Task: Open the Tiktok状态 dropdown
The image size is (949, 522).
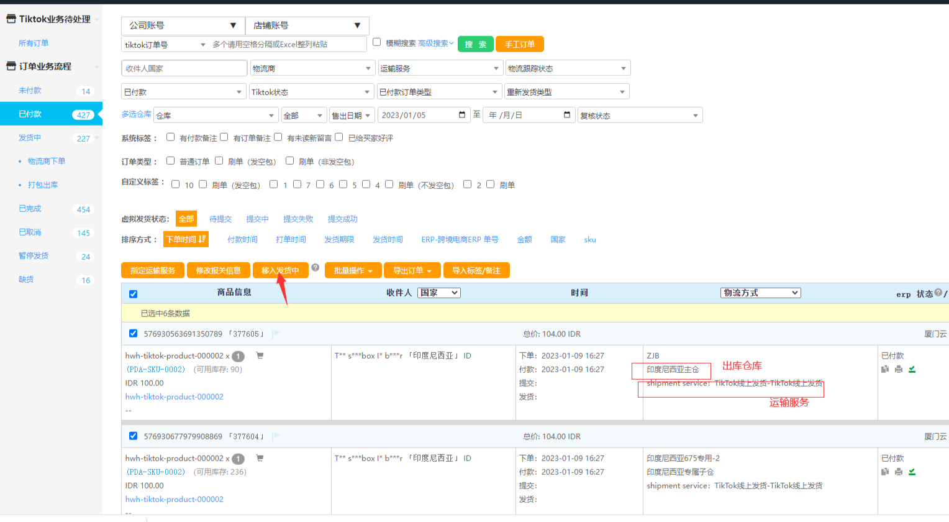Action: click(312, 92)
